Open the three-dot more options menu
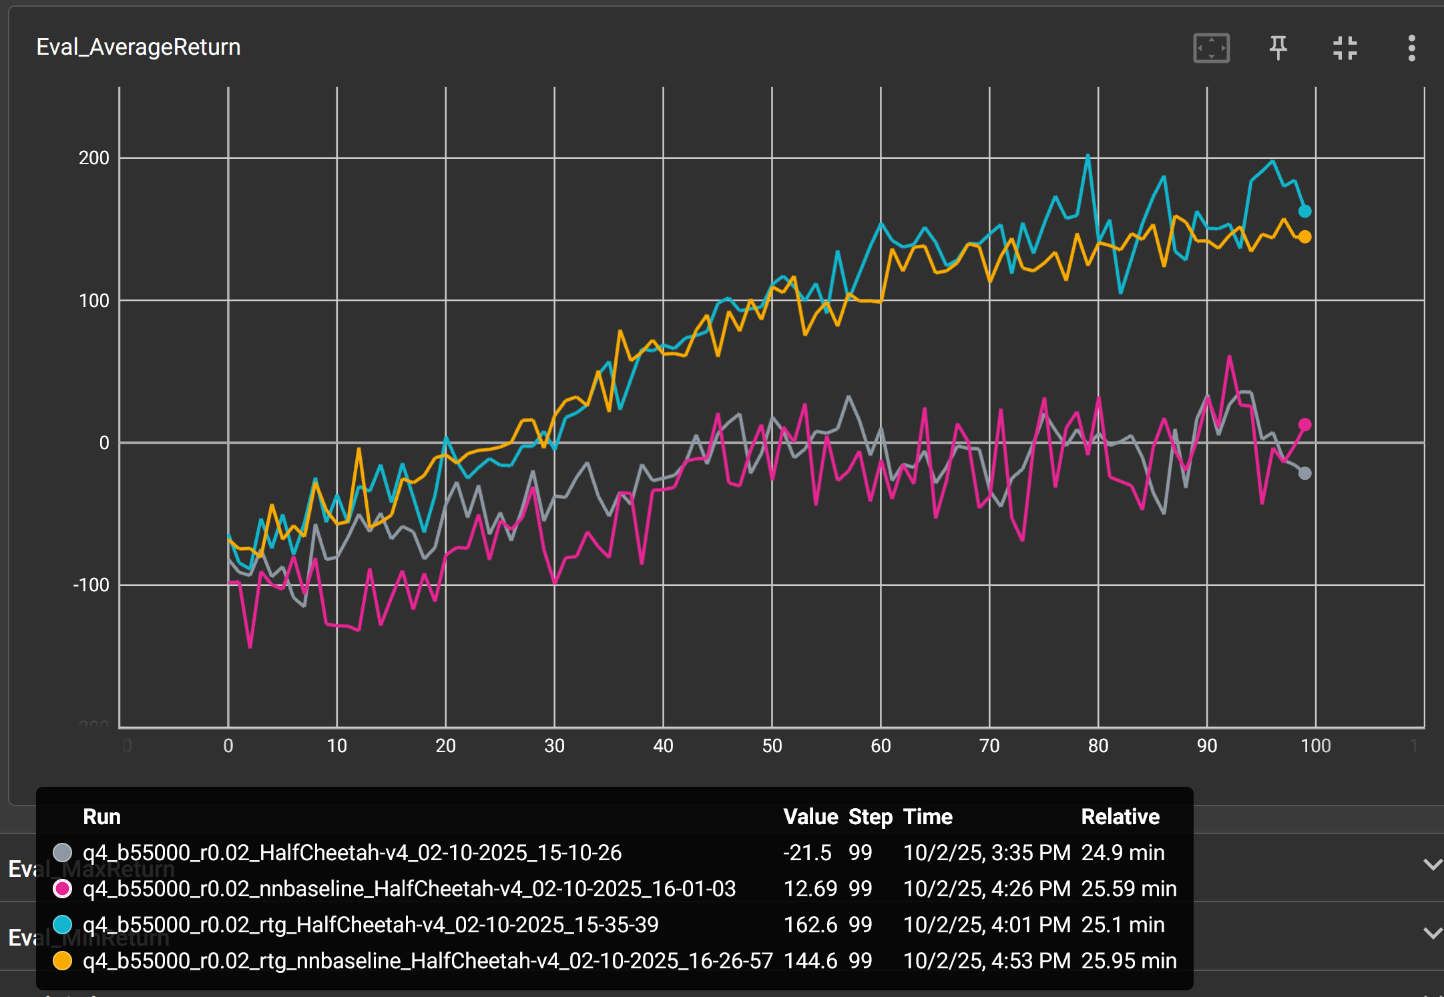The image size is (1444, 997). point(1411,48)
